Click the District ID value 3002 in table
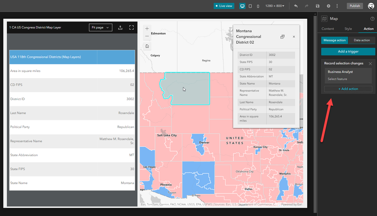Viewport: 377px width, 216px height. click(x=130, y=99)
